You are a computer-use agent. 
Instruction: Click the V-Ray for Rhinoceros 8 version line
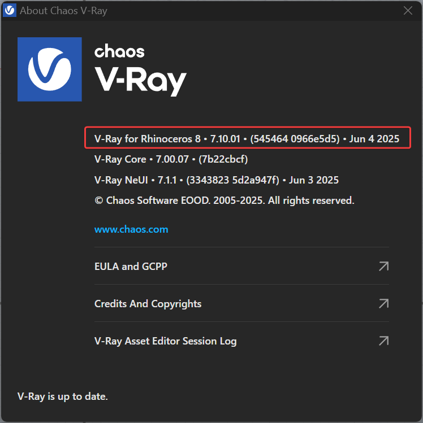pyautogui.click(x=247, y=138)
